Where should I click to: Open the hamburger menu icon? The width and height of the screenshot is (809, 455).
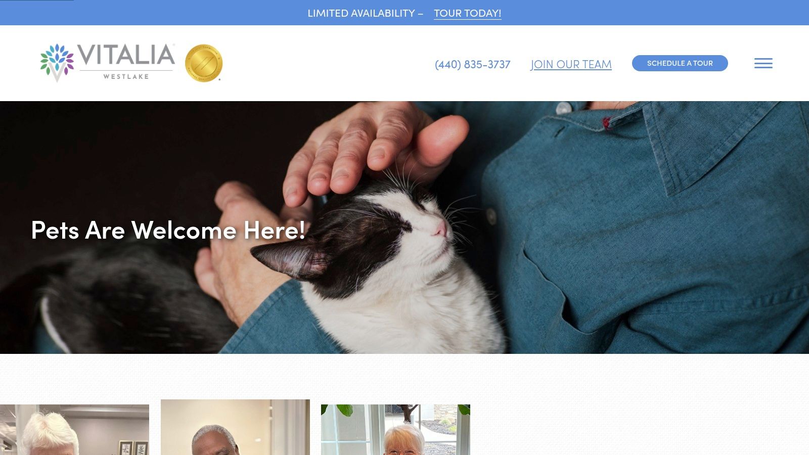pos(763,63)
